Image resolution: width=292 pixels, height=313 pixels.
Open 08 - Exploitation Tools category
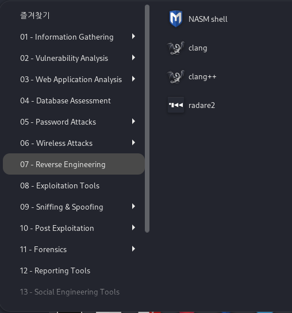pos(74,186)
